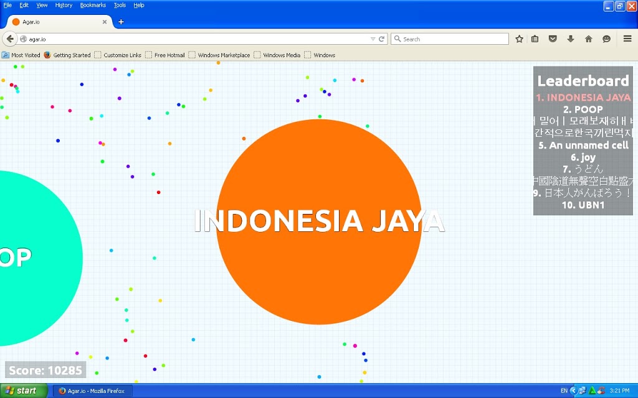
Task: Open the Downloads arrow icon
Action: tap(571, 39)
